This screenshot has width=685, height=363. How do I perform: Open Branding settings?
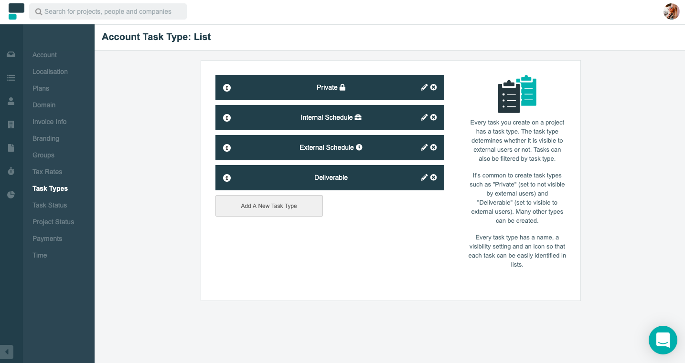(46, 138)
